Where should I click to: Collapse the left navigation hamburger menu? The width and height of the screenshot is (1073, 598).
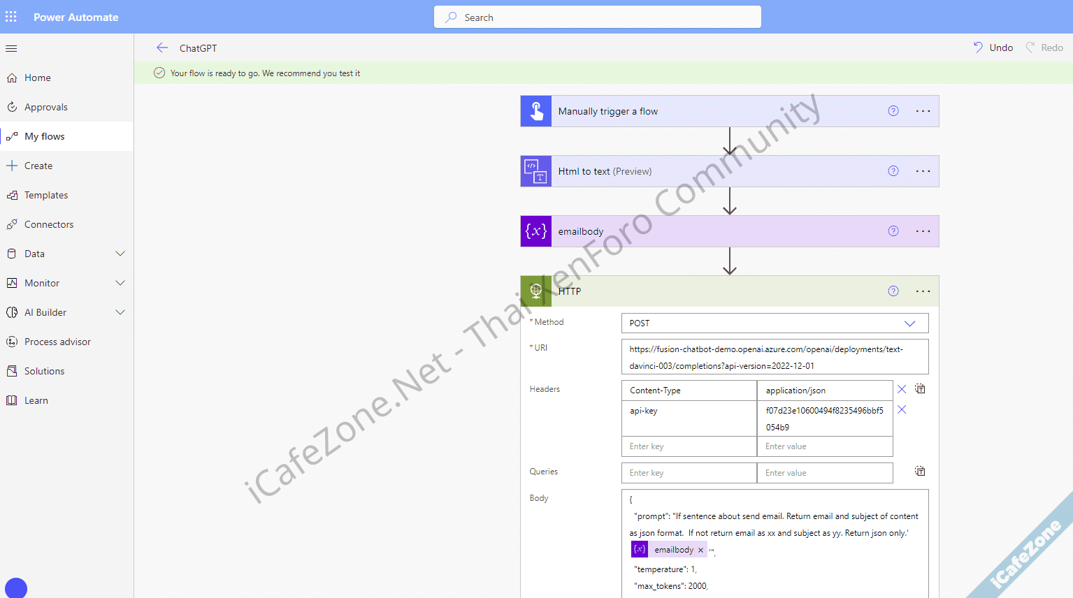(11, 48)
